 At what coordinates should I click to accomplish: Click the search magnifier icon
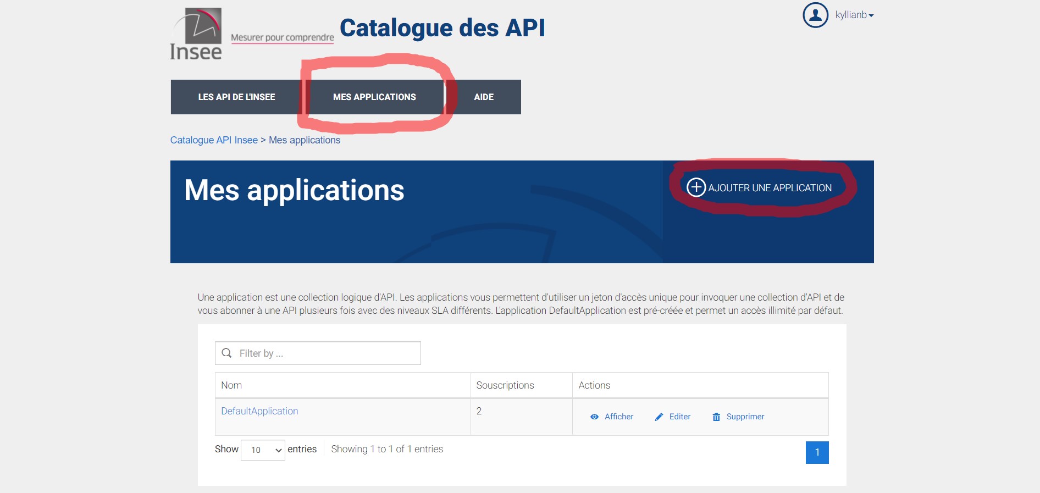tap(226, 353)
